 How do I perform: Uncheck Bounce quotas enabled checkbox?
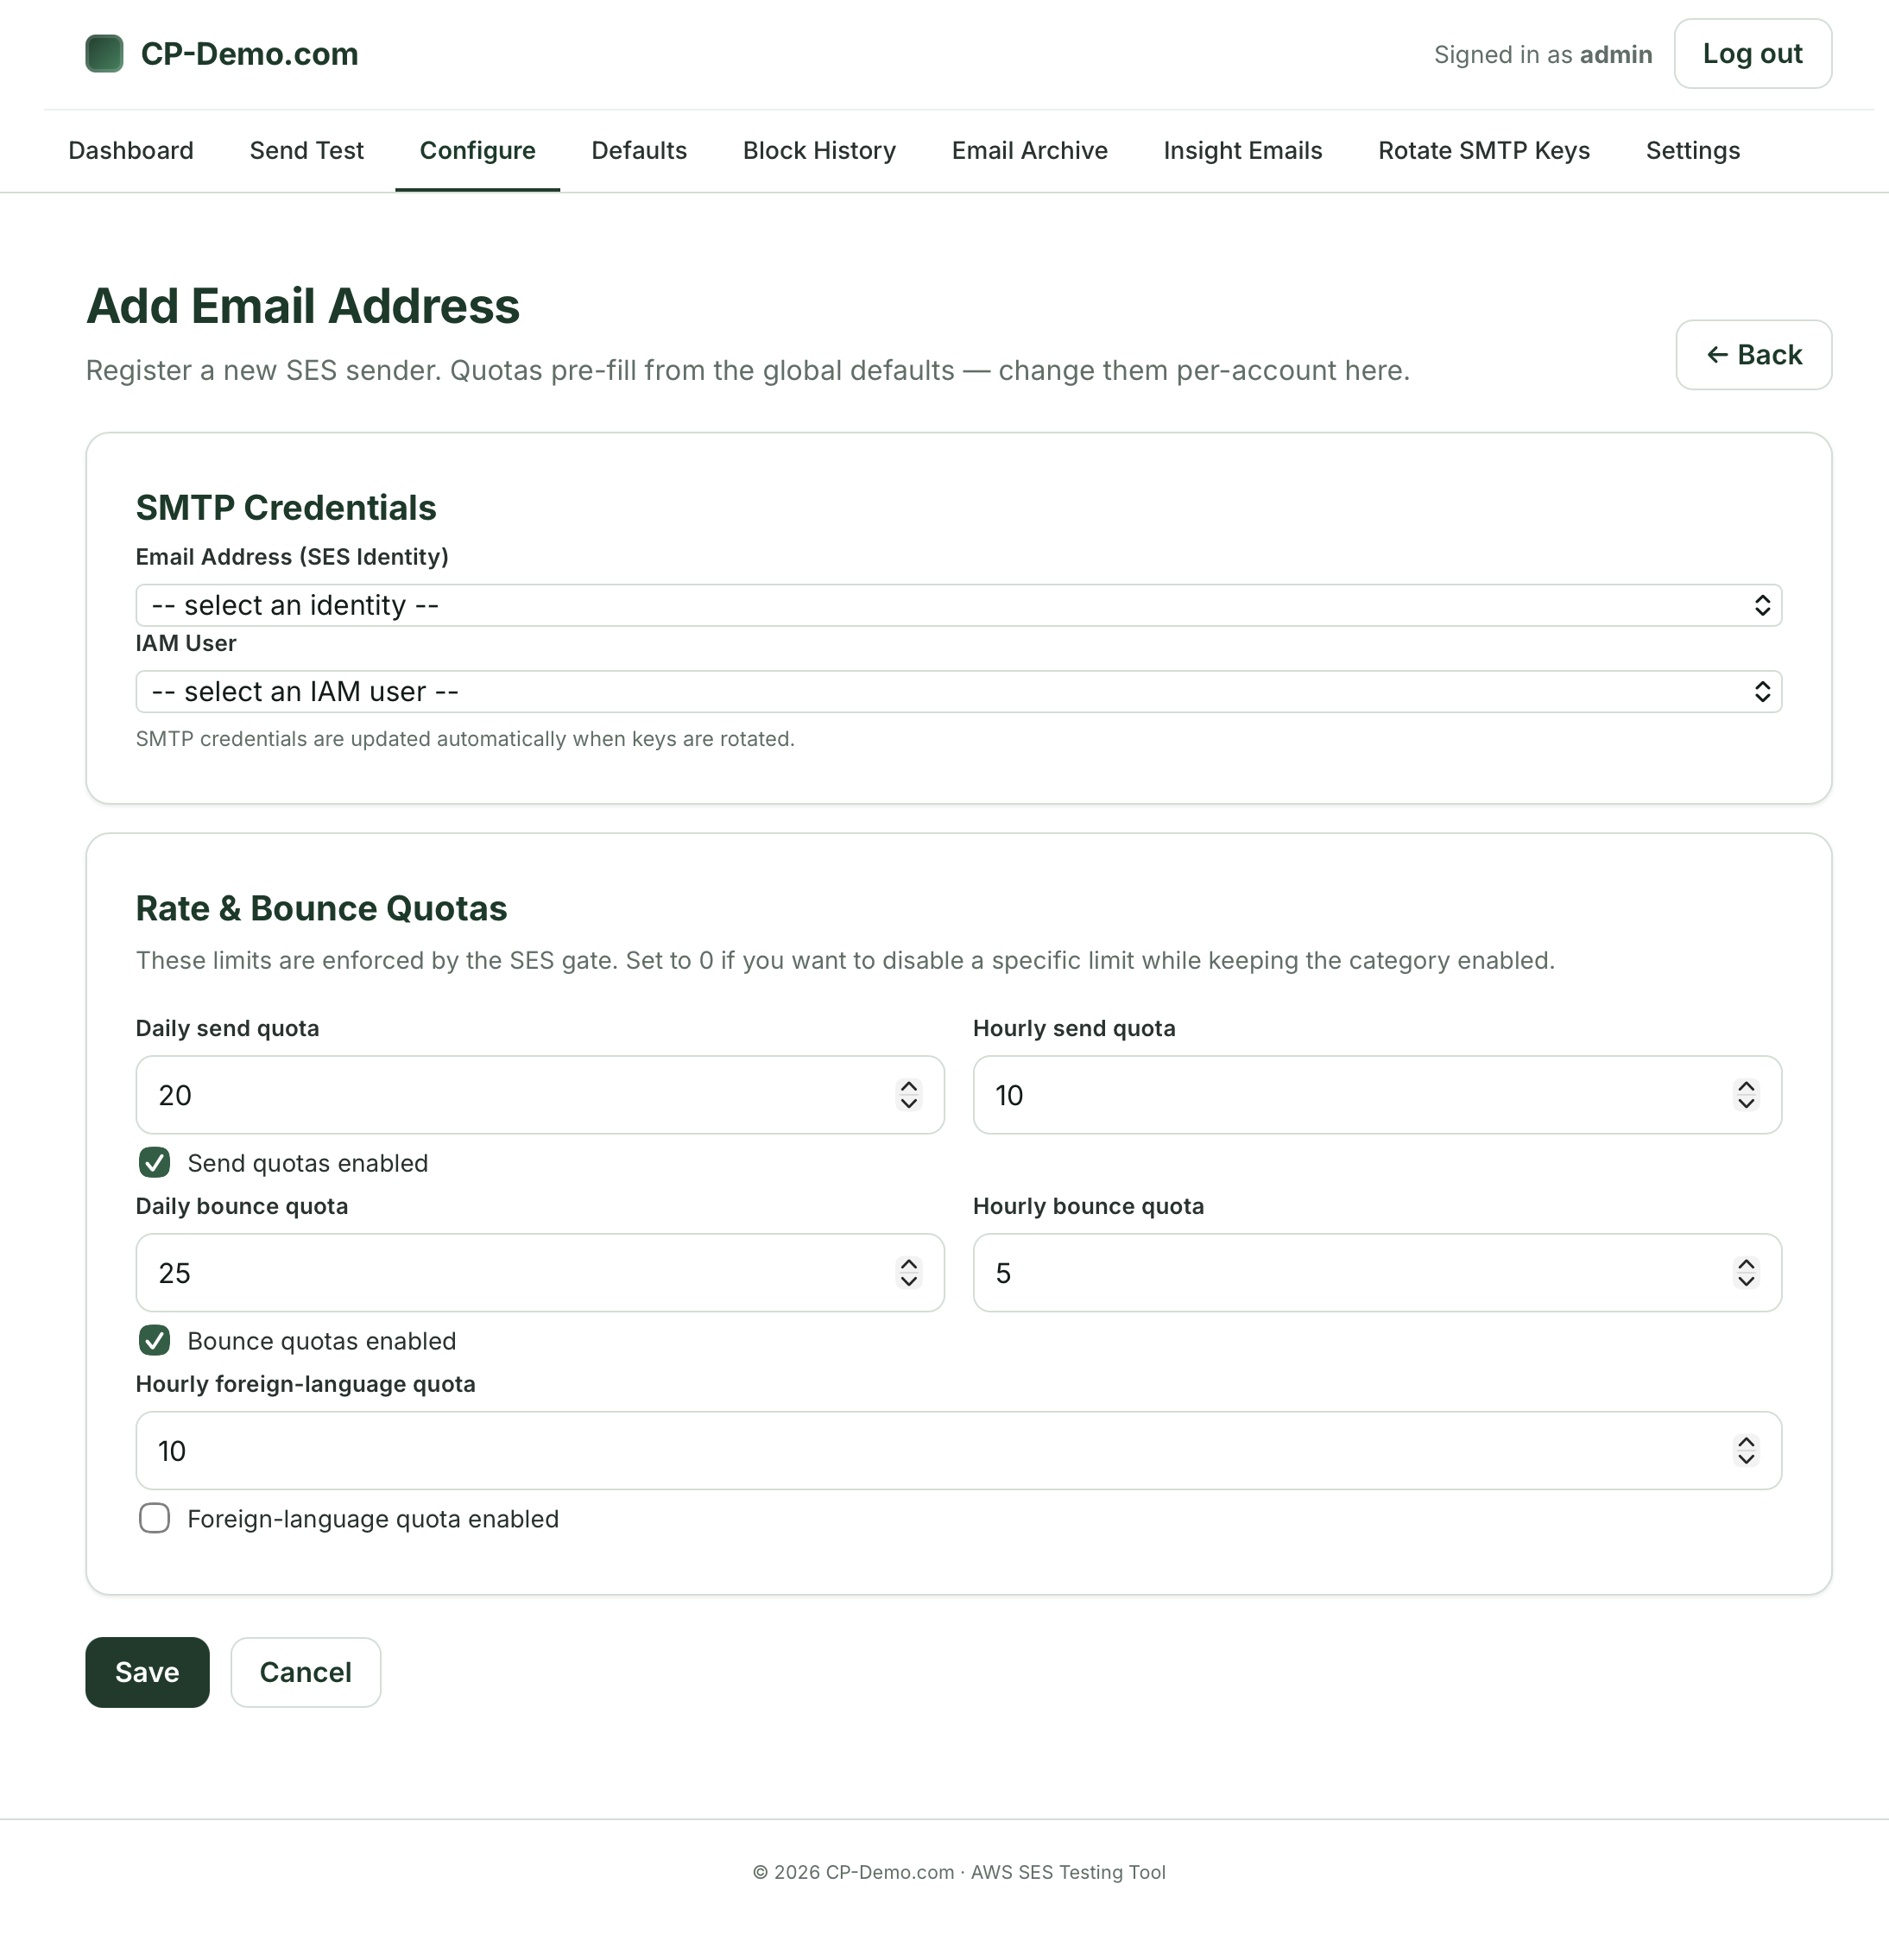pos(154,1340)
